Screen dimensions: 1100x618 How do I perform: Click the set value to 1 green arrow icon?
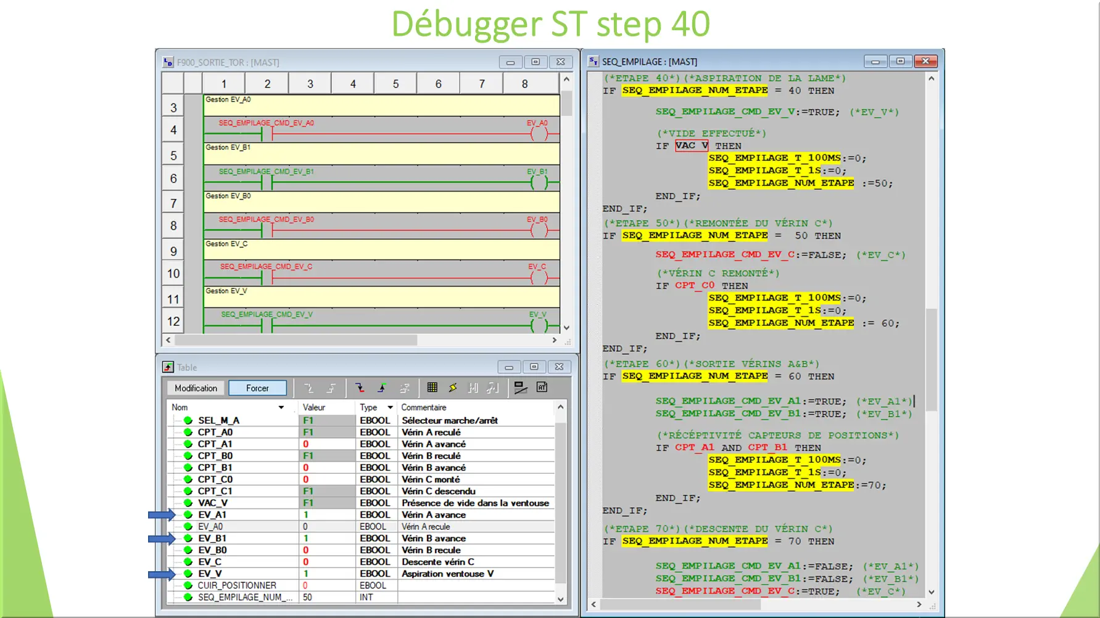(x=384, y=388)
